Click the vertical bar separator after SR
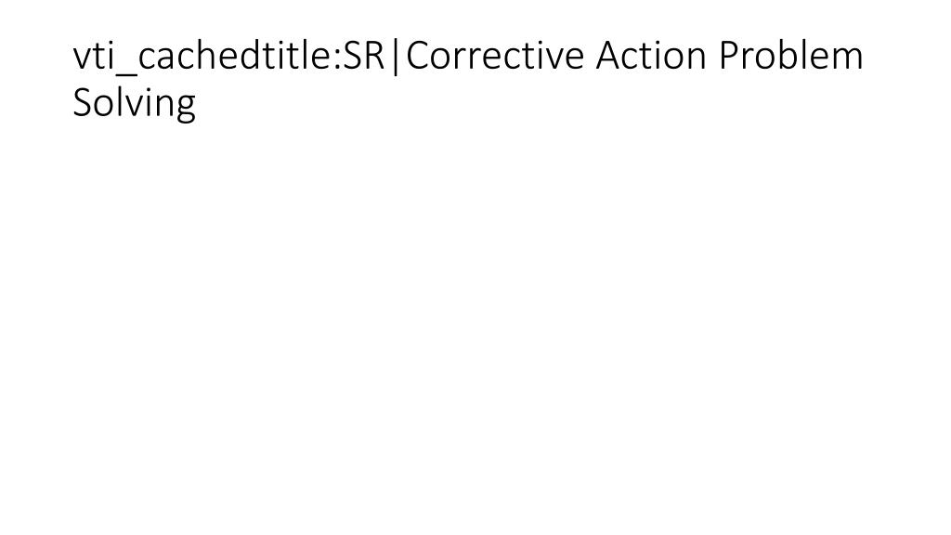This screenshot has width=951, height=535. coord(396,57)
